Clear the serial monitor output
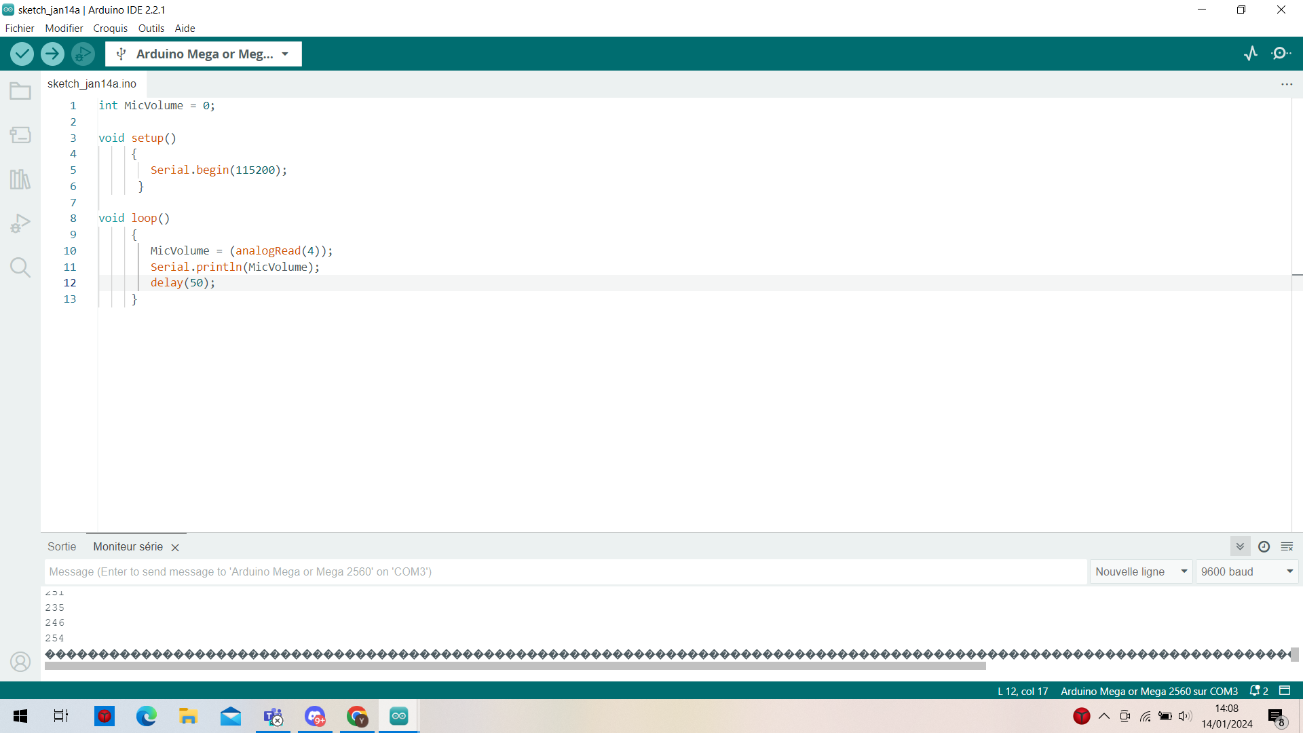This screenshot has height=733, width=1303. (1287, 546)
